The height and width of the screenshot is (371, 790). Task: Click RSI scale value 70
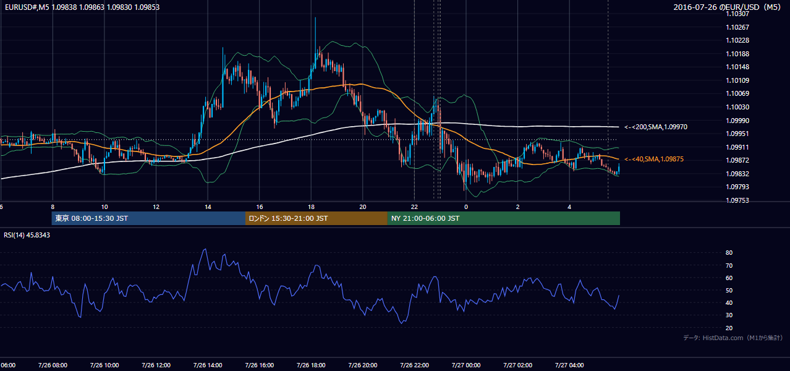tap(729, 265)
